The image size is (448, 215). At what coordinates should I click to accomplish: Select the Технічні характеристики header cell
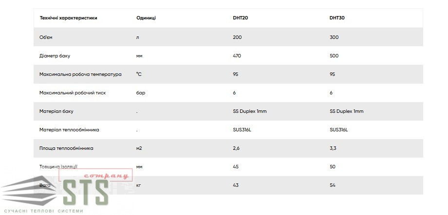pos(68,18)
